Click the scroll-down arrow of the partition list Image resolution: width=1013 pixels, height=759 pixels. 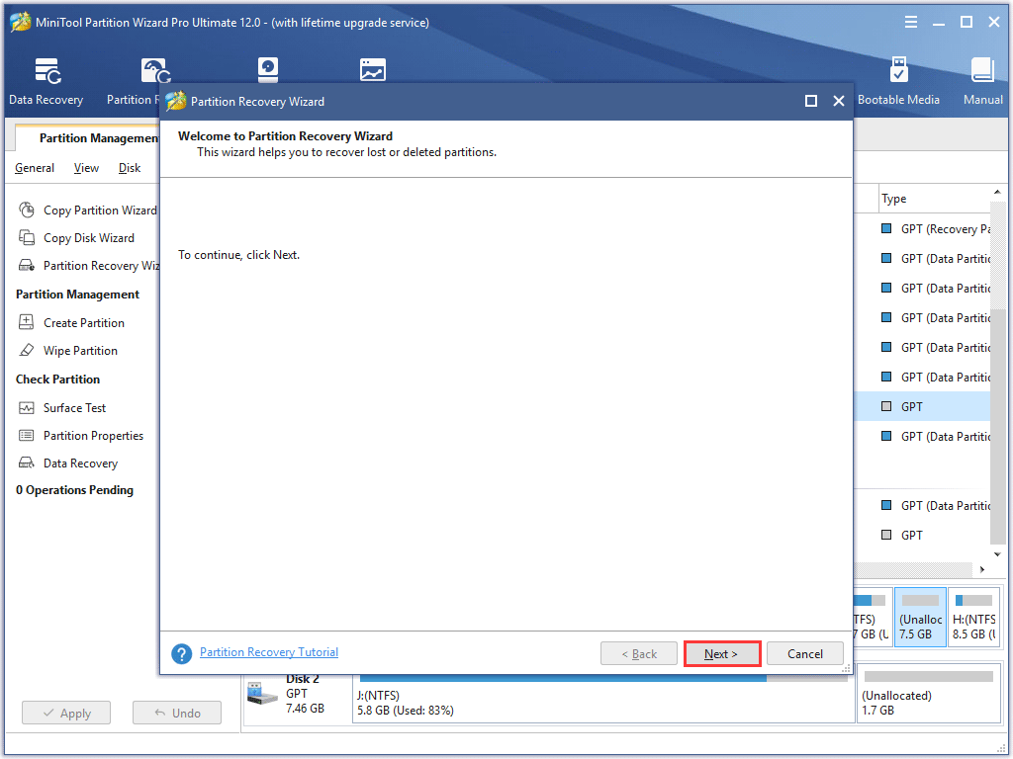click(997, 554)
